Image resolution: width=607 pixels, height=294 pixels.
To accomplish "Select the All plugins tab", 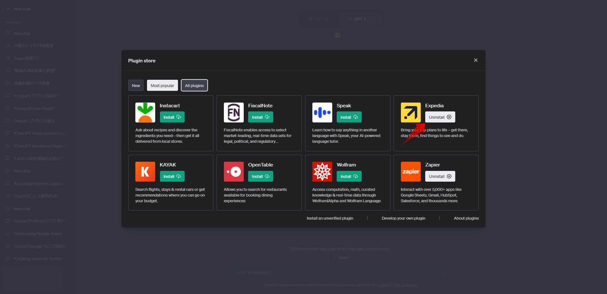I will click(194, 85).
